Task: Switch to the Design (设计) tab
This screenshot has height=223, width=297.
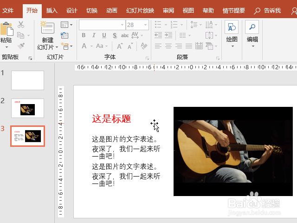Action: 72,11
